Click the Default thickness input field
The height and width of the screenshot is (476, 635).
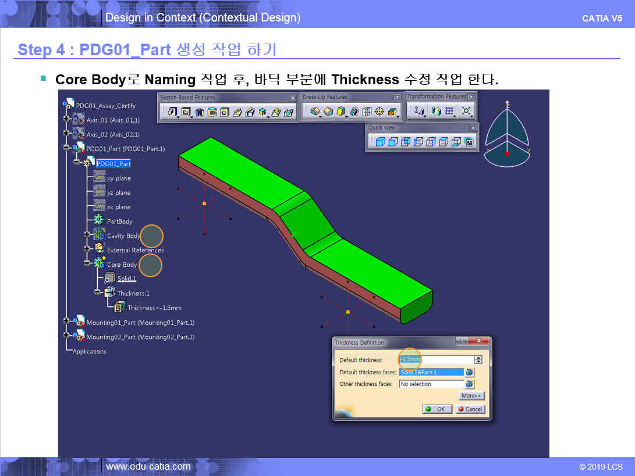(x=437, y=360)
